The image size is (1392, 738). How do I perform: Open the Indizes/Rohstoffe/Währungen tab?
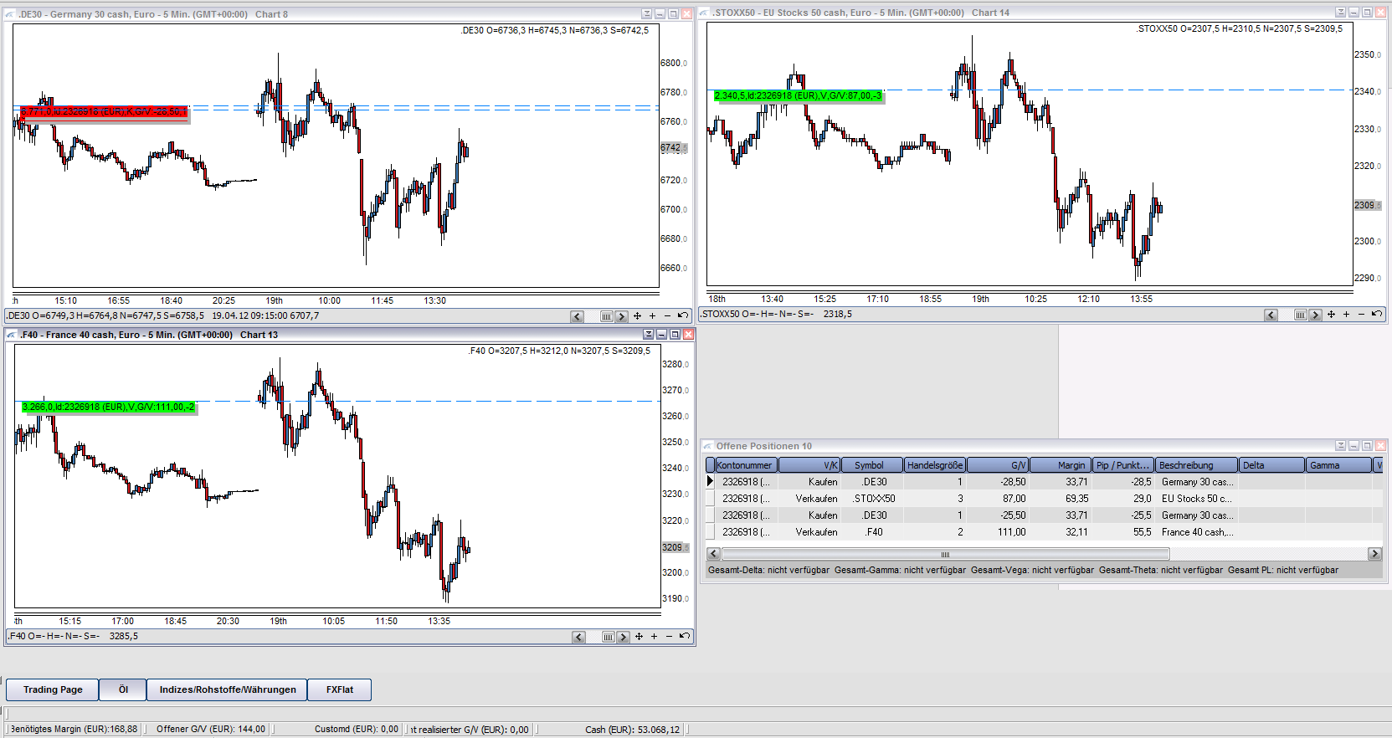coord(228,689)
